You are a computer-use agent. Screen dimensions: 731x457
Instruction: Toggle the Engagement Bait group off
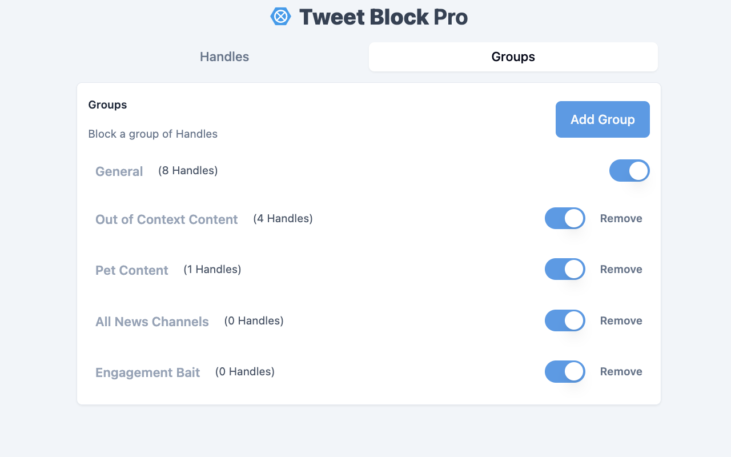tap(564, 371)
